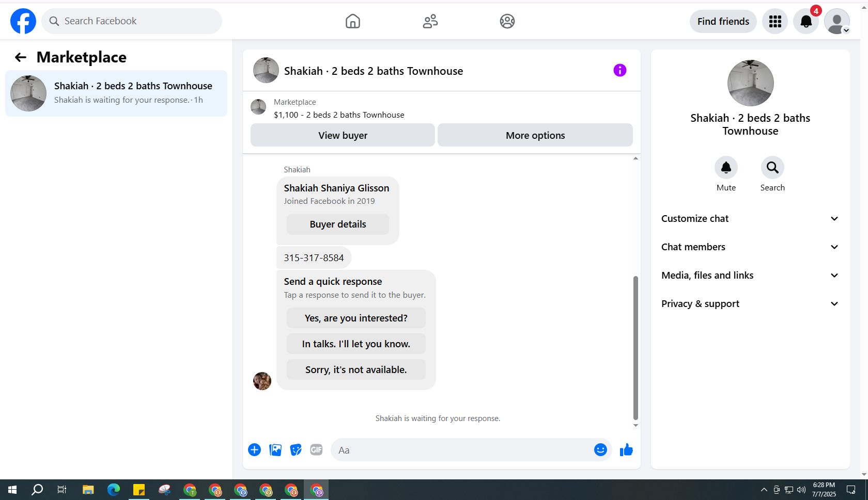
Task: Open the network icon in system tray
Action: pyautogui.click(x=789, y=490)
